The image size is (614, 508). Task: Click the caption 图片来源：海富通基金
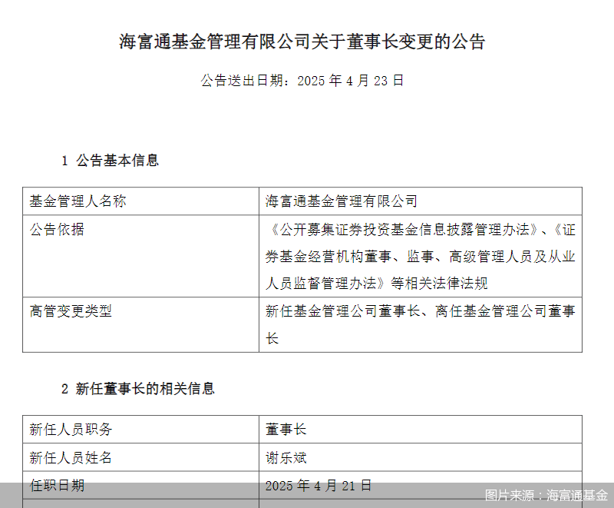[546, 495]
